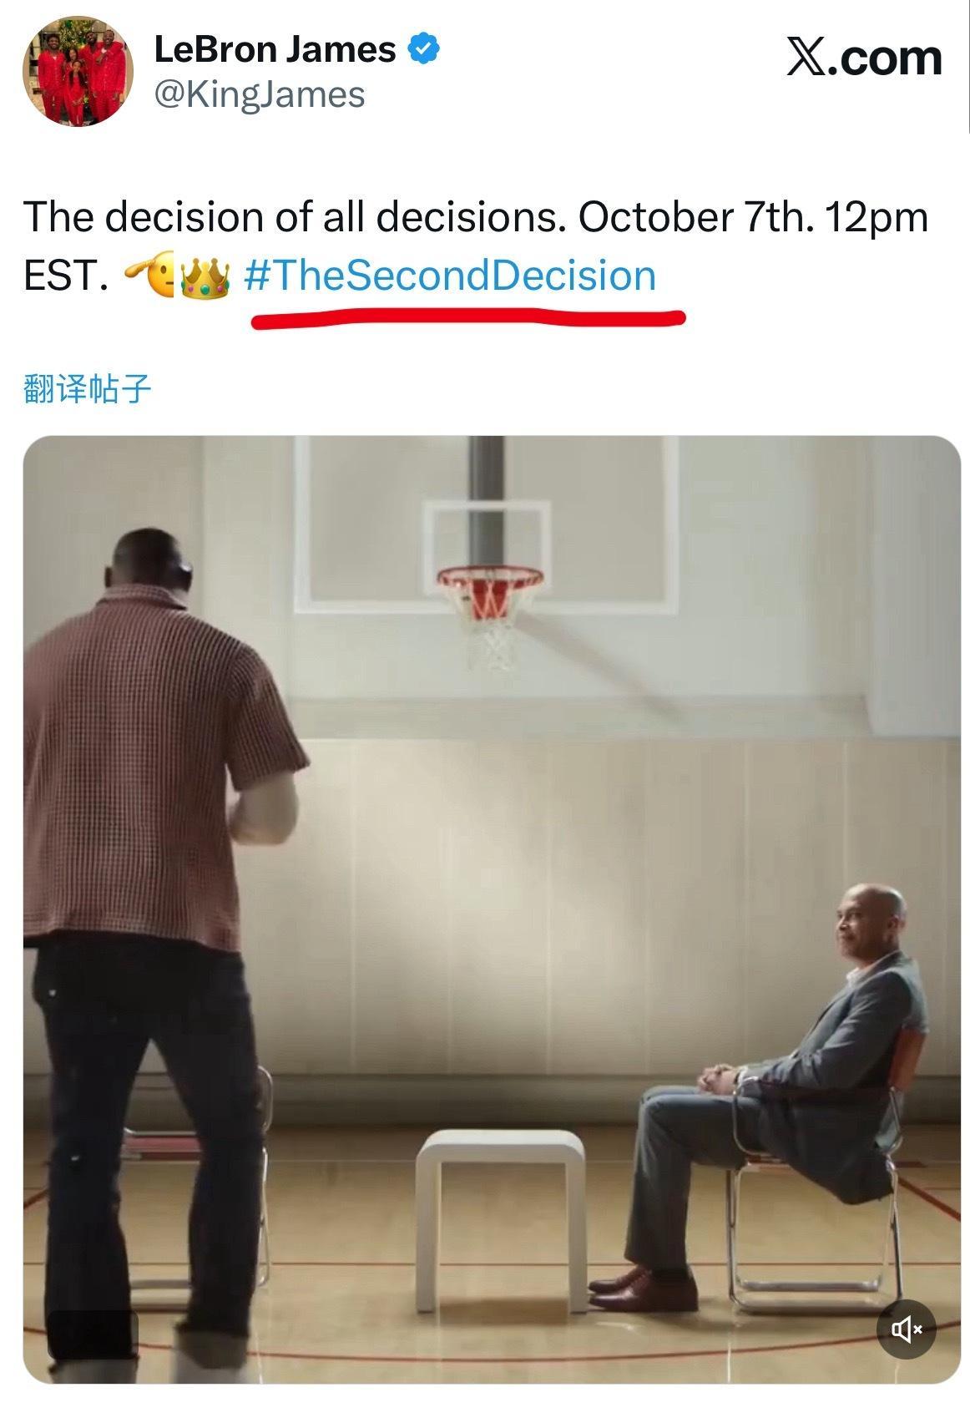Image resolution: width=970 pixels, height=1428 pixels.
Task: Click the red underline beneath the hashtag
Action: click(468, 318)
